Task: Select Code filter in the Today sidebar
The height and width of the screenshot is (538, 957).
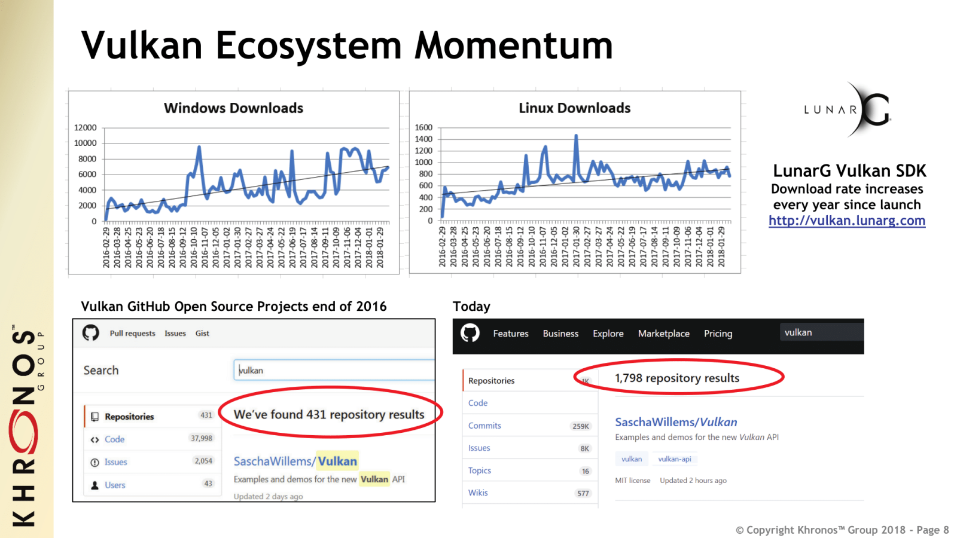Action: tap(530, 403)
